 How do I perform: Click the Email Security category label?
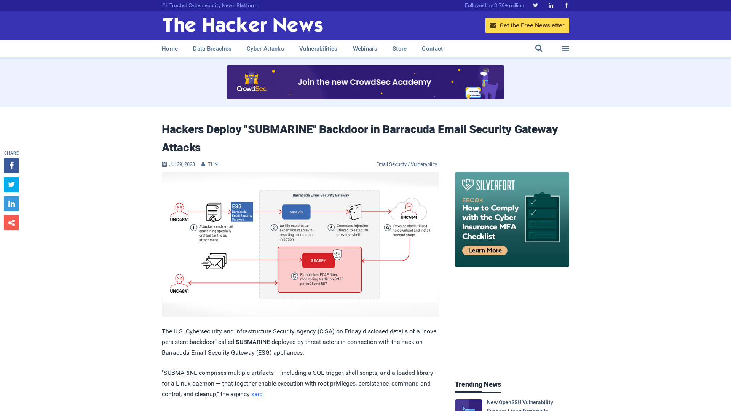coord(391,164)
